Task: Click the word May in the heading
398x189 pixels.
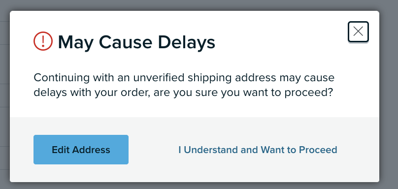Action: (75, 43)
